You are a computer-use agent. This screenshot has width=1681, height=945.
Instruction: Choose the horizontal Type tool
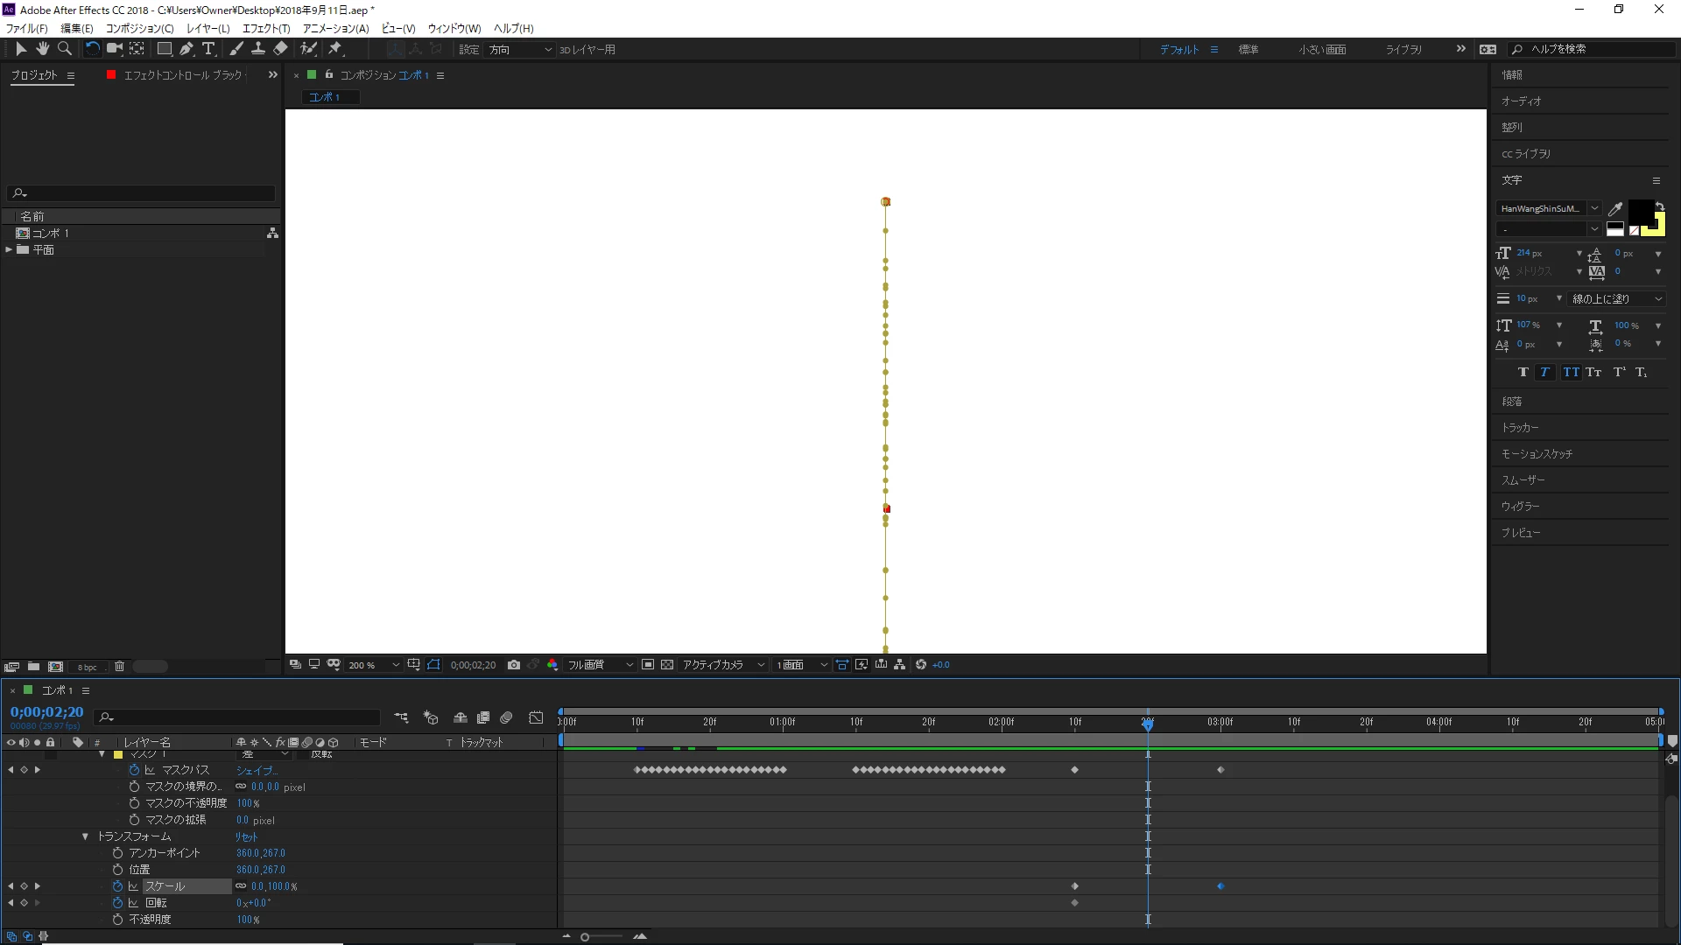208,49
